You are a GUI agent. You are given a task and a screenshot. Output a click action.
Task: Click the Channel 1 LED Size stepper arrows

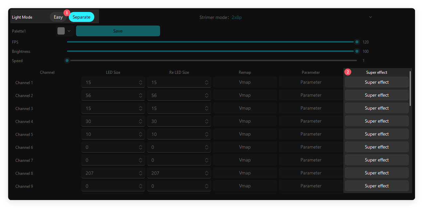tap(141, 82)
